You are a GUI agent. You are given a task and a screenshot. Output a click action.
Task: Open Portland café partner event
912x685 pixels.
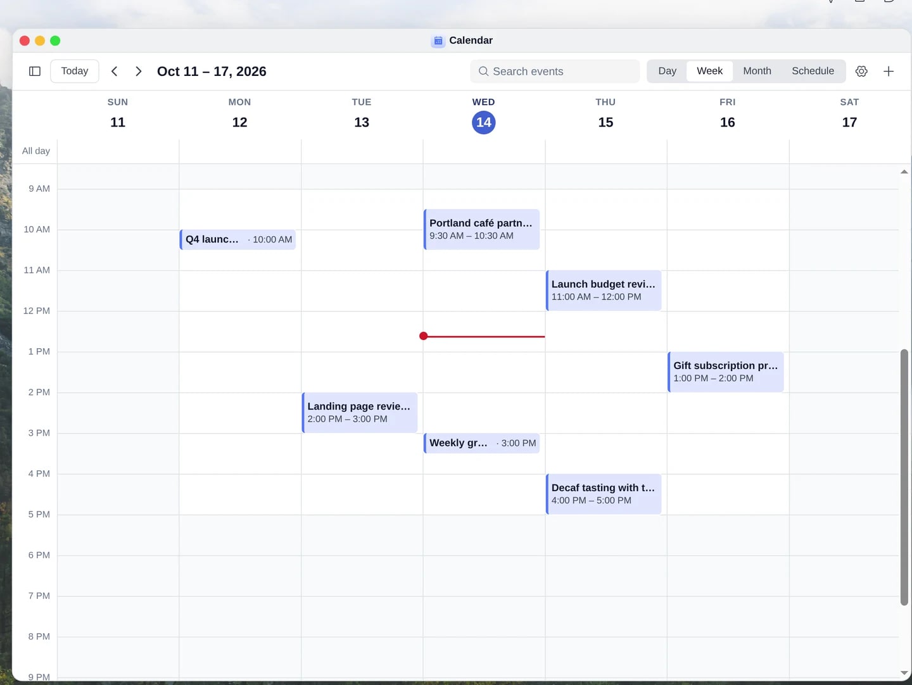tap(481, 229)
